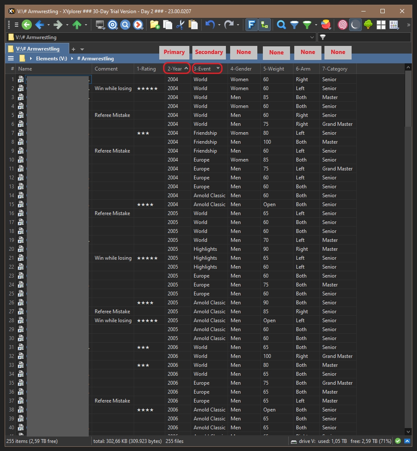The height and width of the screenshot is (451, 417).
Task: Click the Undo arrow icon
Action: 210,25
